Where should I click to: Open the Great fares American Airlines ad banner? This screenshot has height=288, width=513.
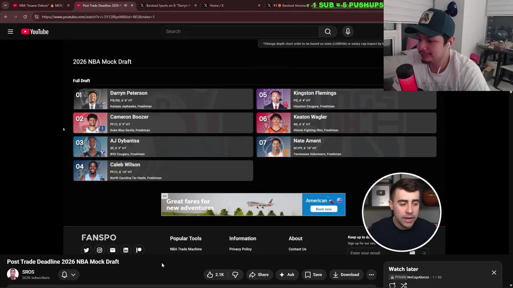(253, 204)
